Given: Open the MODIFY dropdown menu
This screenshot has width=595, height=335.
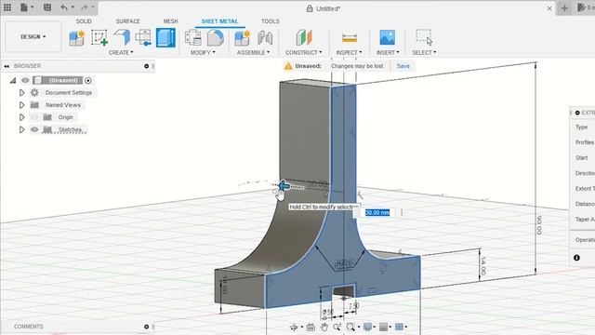Looking at the screenshot, I should coord(203,52).
